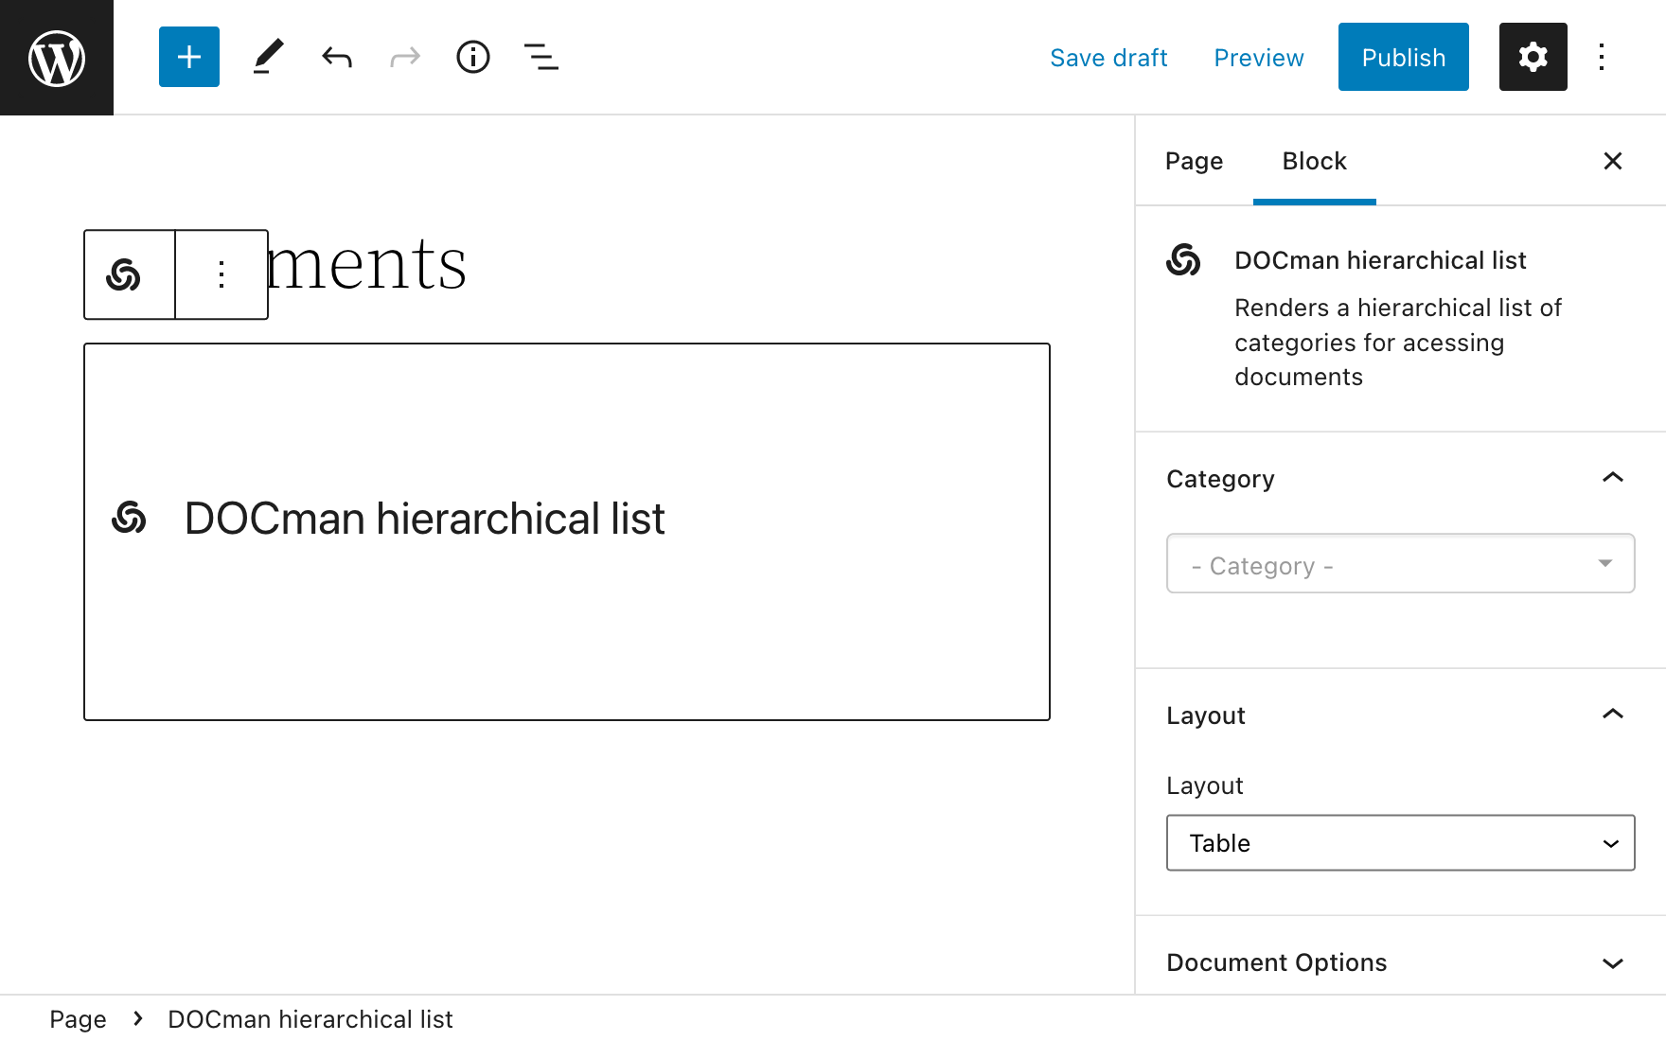This screenshot has width=1666, height=1041.
Task: Open the Layout dropdown showing Table
Action: [x=1401, y=842]
